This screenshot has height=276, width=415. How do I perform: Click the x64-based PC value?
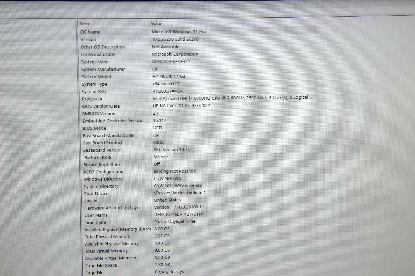pyautogui.click(x=166, y=84)
